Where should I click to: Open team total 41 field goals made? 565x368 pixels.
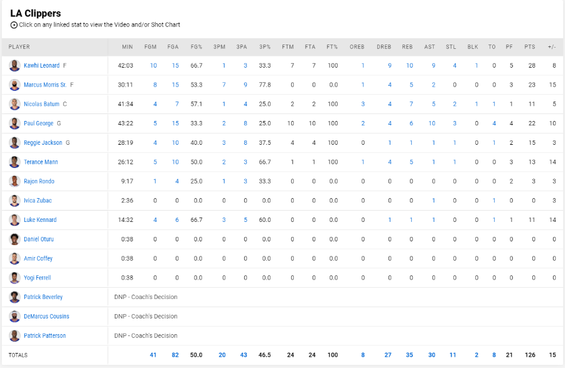coord(153,355)
